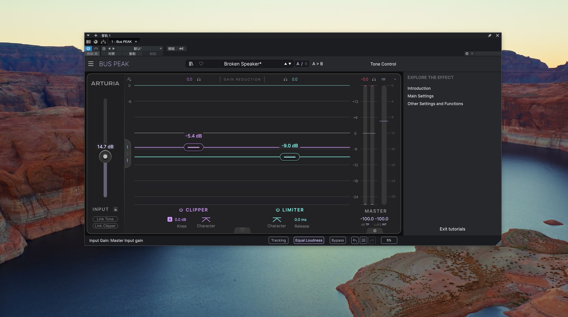Click the limiter threshold handle at -9.0 dB
Screen dimensions: 568x317
[x=290, y=157]
